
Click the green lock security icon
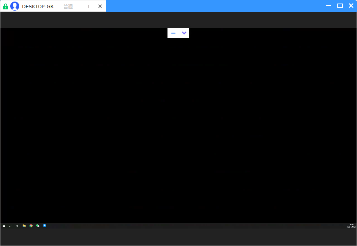click(6, 6)
